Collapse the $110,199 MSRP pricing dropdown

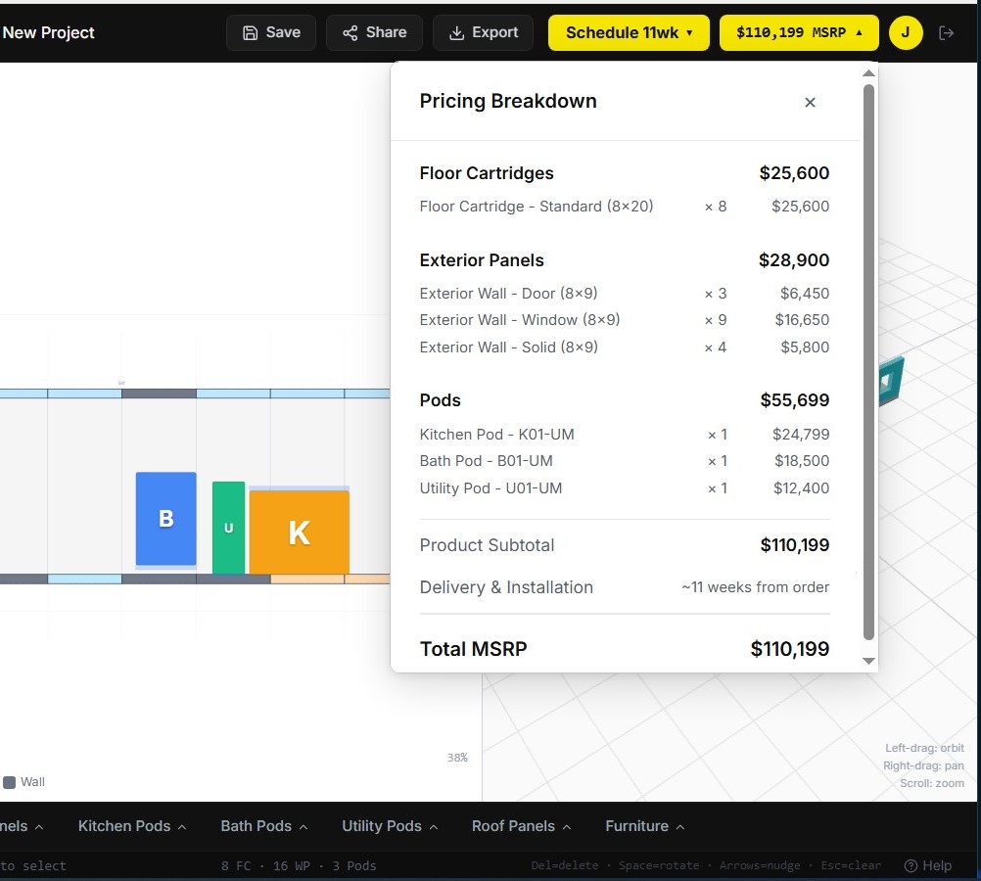[x=799, y=32]
